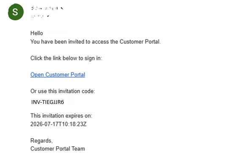This screenshot has width=236, height=165.
Task: Click the 'Click the link below' line
Action: click(x=66, y=58)
